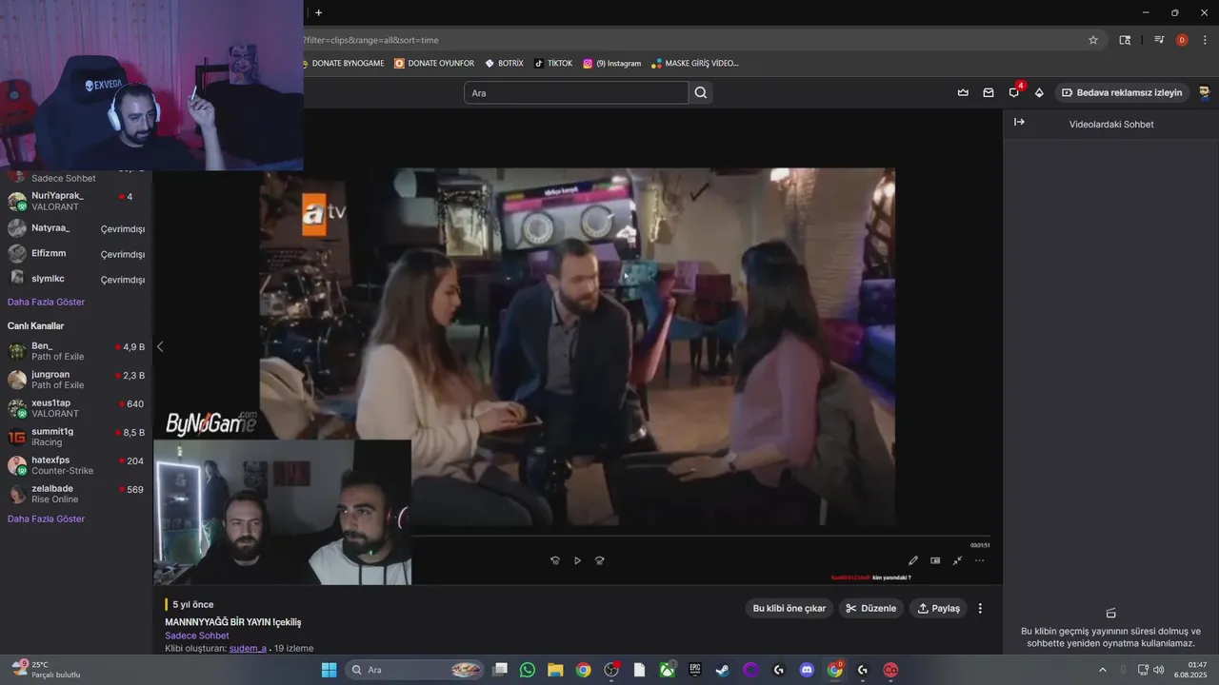Play the clip with the play icon

[x=577, y=560]
